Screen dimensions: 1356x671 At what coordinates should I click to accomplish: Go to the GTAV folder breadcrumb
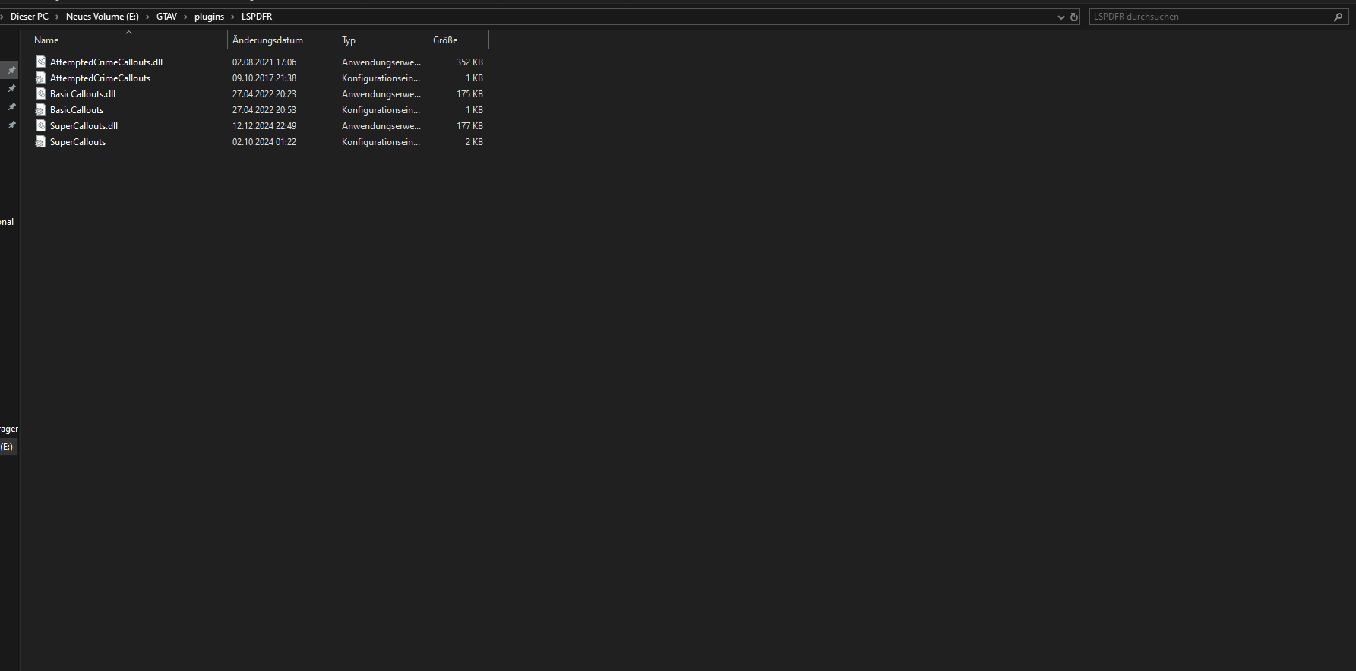[x=166, y=17]
